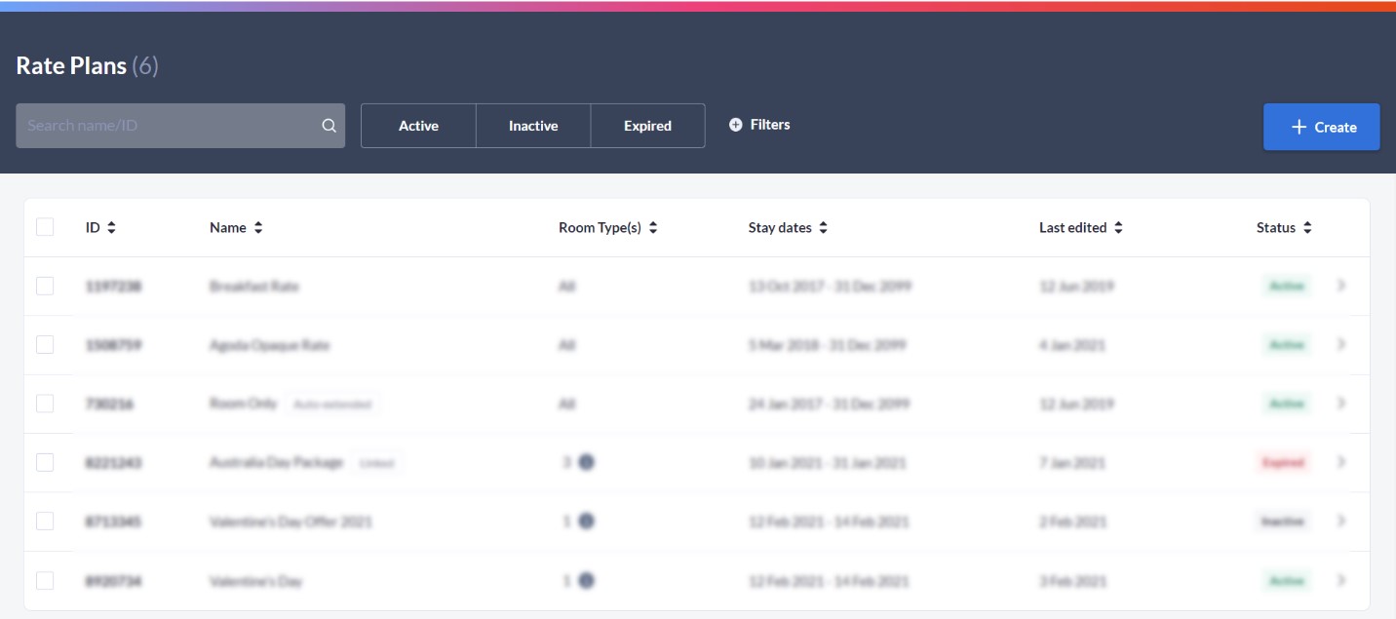Check the Australia Day Package row checkbox
Viewport: 1396px width, 619px height.
45,462
